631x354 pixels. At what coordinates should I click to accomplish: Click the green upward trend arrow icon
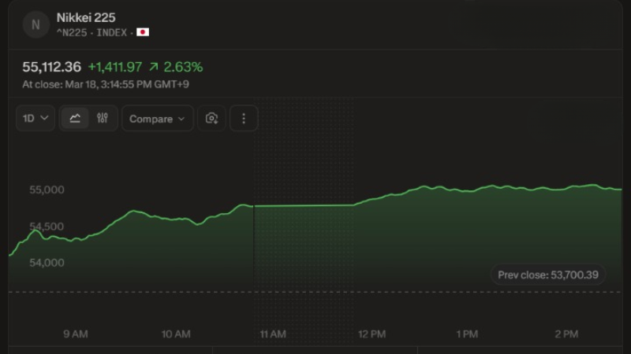pyautogui.click(x=152, y=67)
